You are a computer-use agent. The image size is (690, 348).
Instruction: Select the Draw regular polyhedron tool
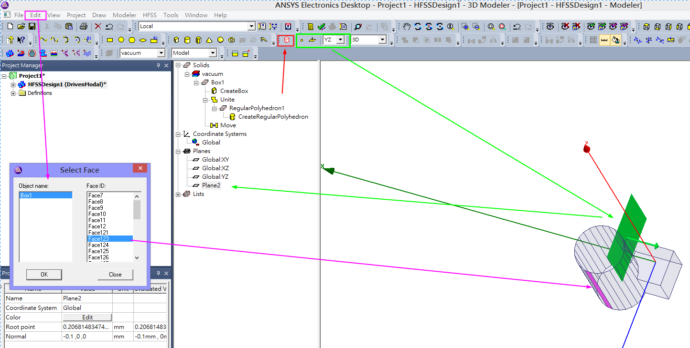(x=198, y=40)
